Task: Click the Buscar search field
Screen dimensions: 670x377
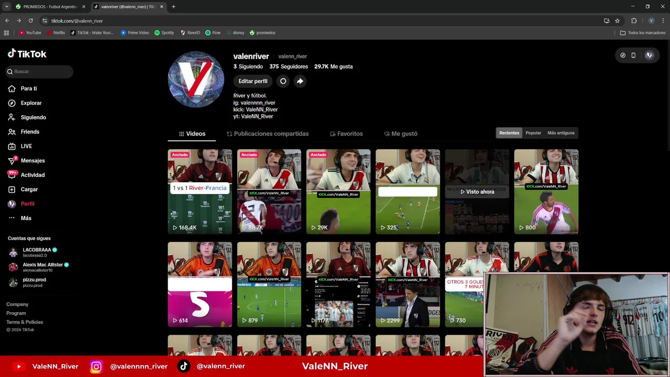Action: click(39, 71)
